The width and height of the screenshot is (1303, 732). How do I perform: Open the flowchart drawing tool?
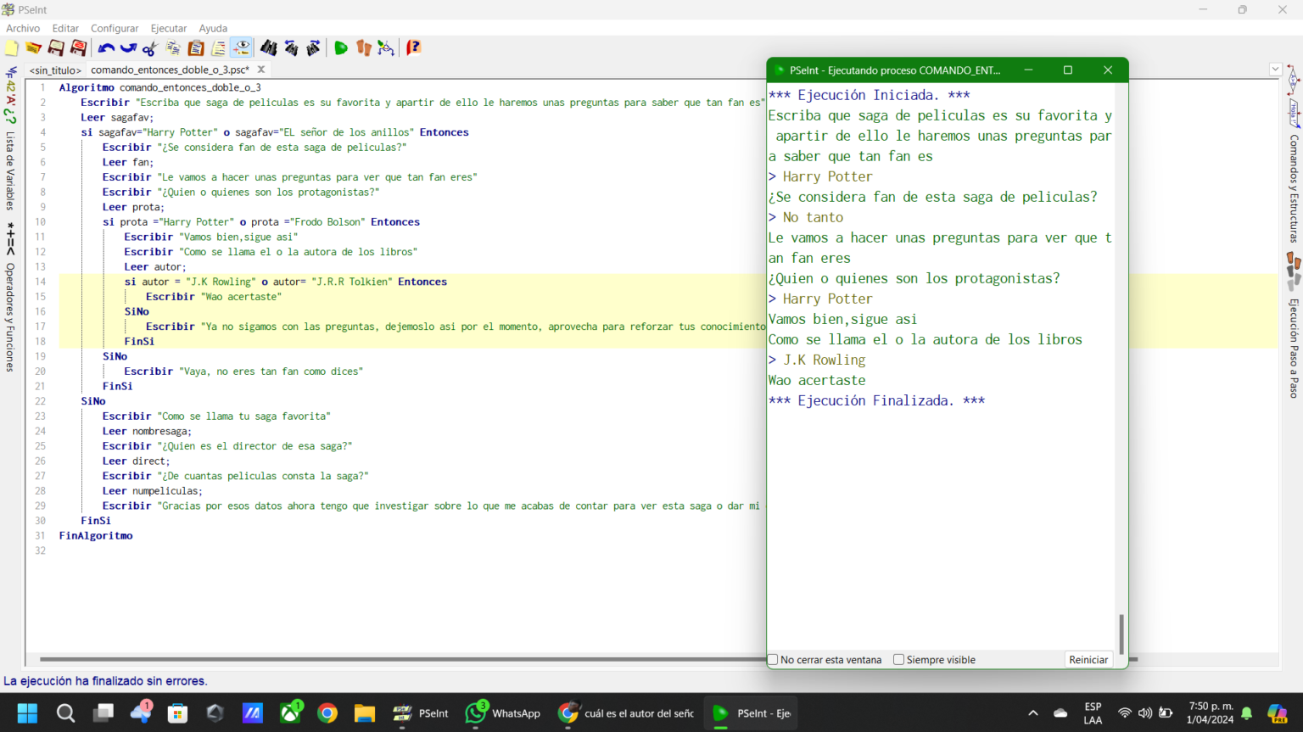386,47
